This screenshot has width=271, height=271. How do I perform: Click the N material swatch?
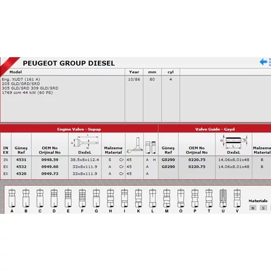252,208
